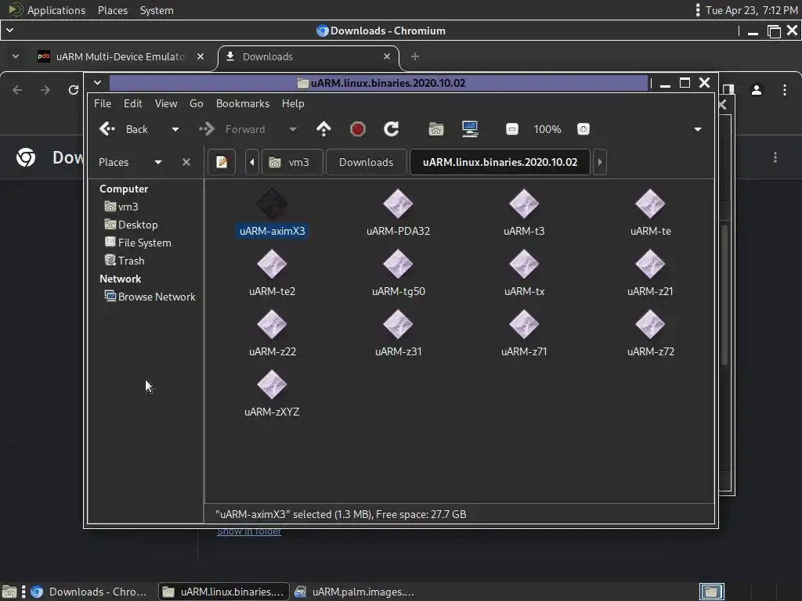Zoom out in file manager
This screenshot has height=601, width=802.
click(x=512, y=129)
